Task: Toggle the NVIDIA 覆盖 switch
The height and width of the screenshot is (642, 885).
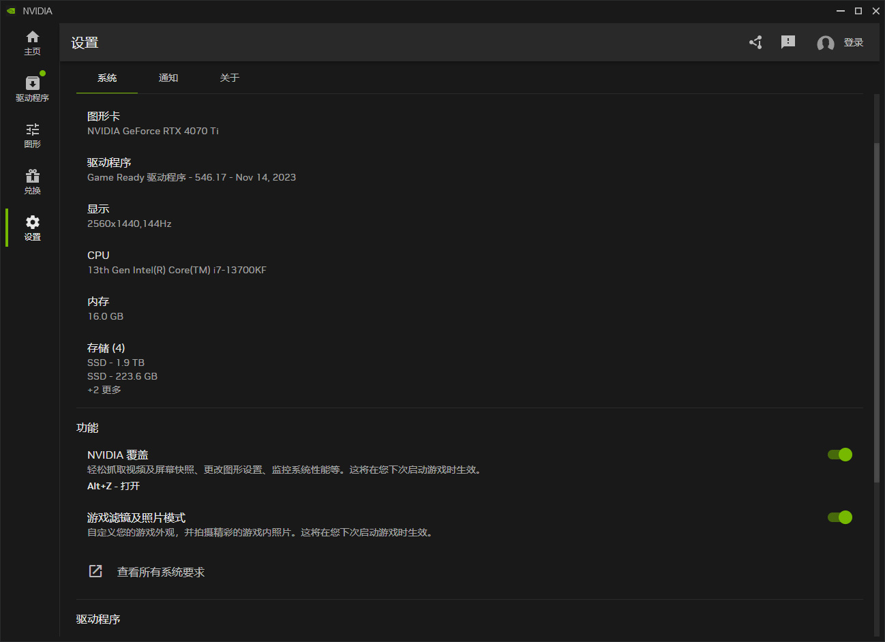Action: 840,455
